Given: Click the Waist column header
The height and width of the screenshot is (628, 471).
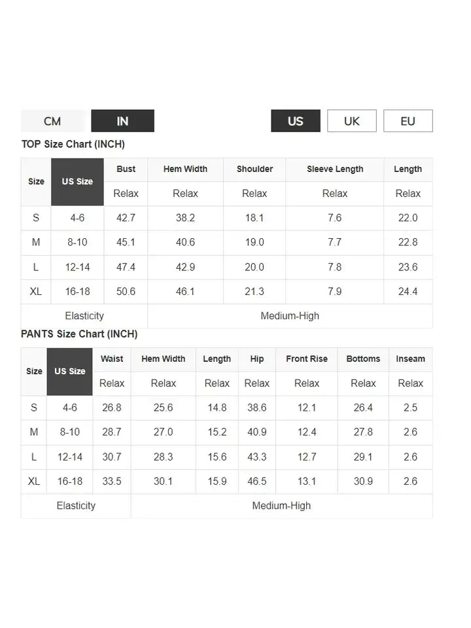Looking at the screenshot, I should click(x=112, y=359).
